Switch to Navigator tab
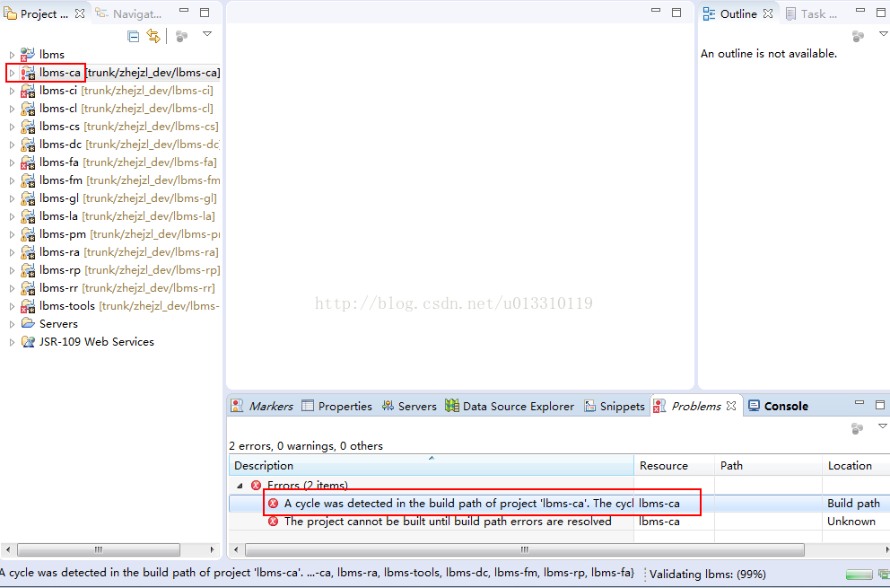This screenshot has width=890, height=588. 129,13
